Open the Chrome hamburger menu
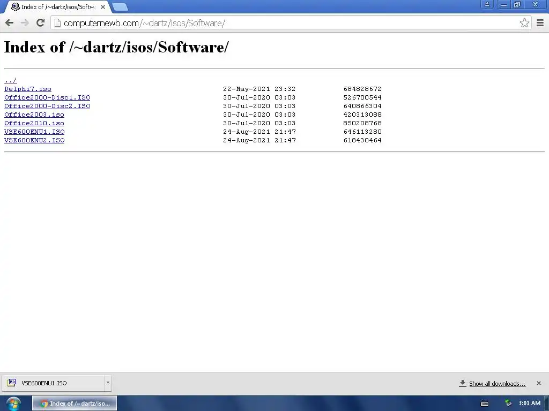Viewport: 549px width, 411px height. coord(540,23)
